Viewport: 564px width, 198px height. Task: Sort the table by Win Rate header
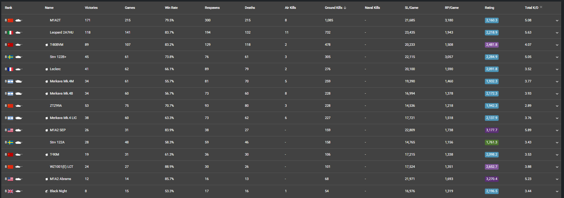pos(171,8)
